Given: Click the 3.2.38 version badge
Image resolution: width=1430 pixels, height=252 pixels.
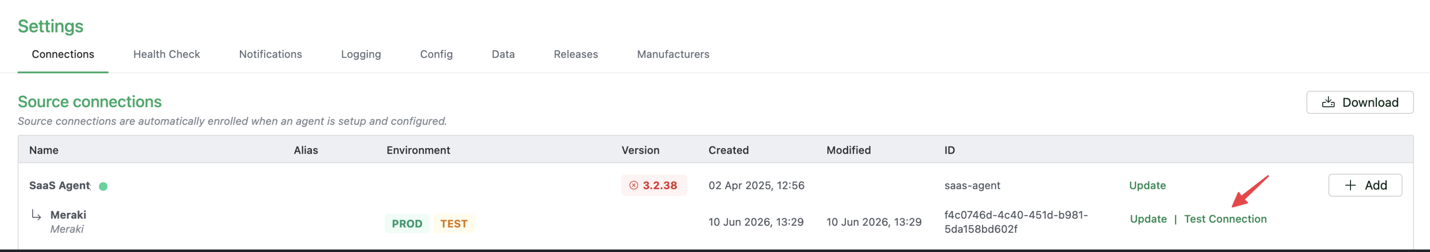Looking at the screenshot, I should tap(654, 186).
